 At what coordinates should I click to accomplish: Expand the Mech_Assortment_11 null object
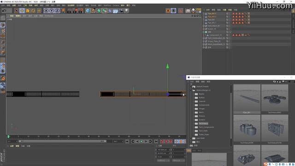pos(204,44)
